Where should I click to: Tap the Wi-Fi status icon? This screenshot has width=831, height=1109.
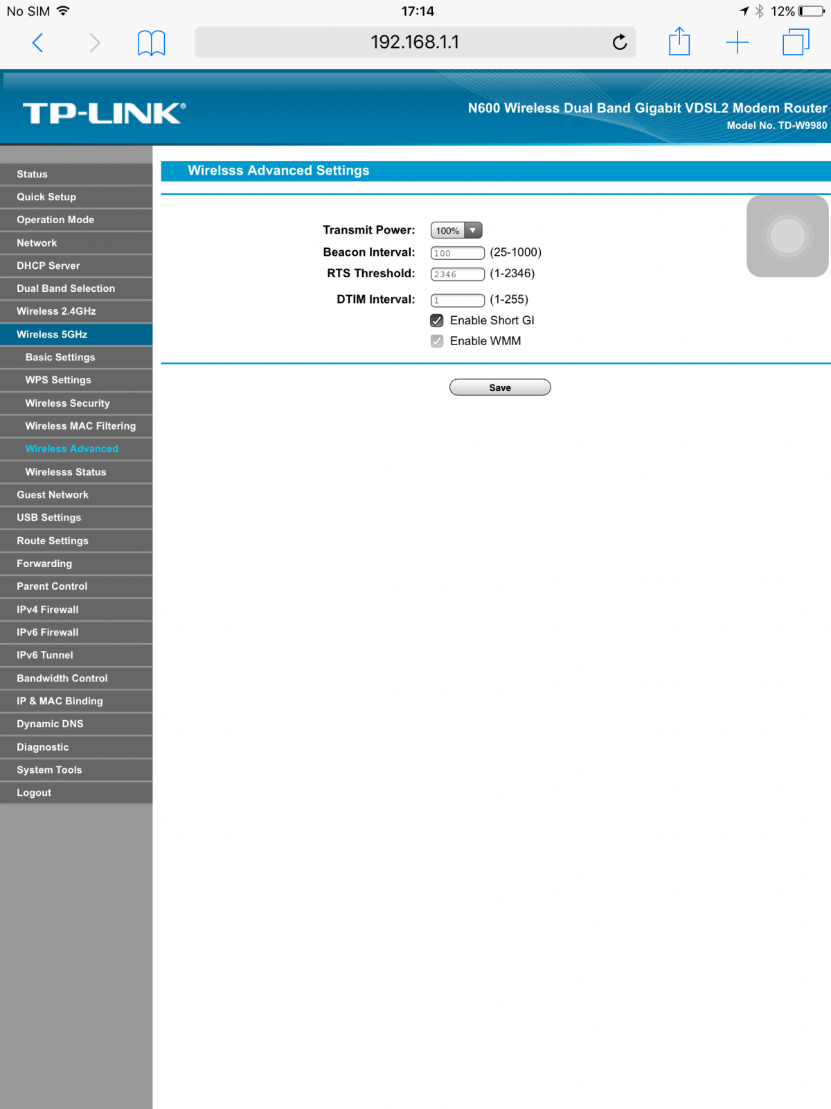click(x=63, y=10)
